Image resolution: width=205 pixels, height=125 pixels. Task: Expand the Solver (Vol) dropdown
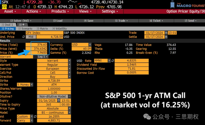(21, 21)
